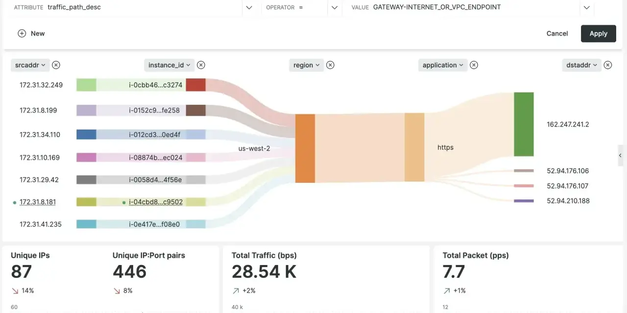Select source address 172.31.29.42

click(x=39, y=179)
